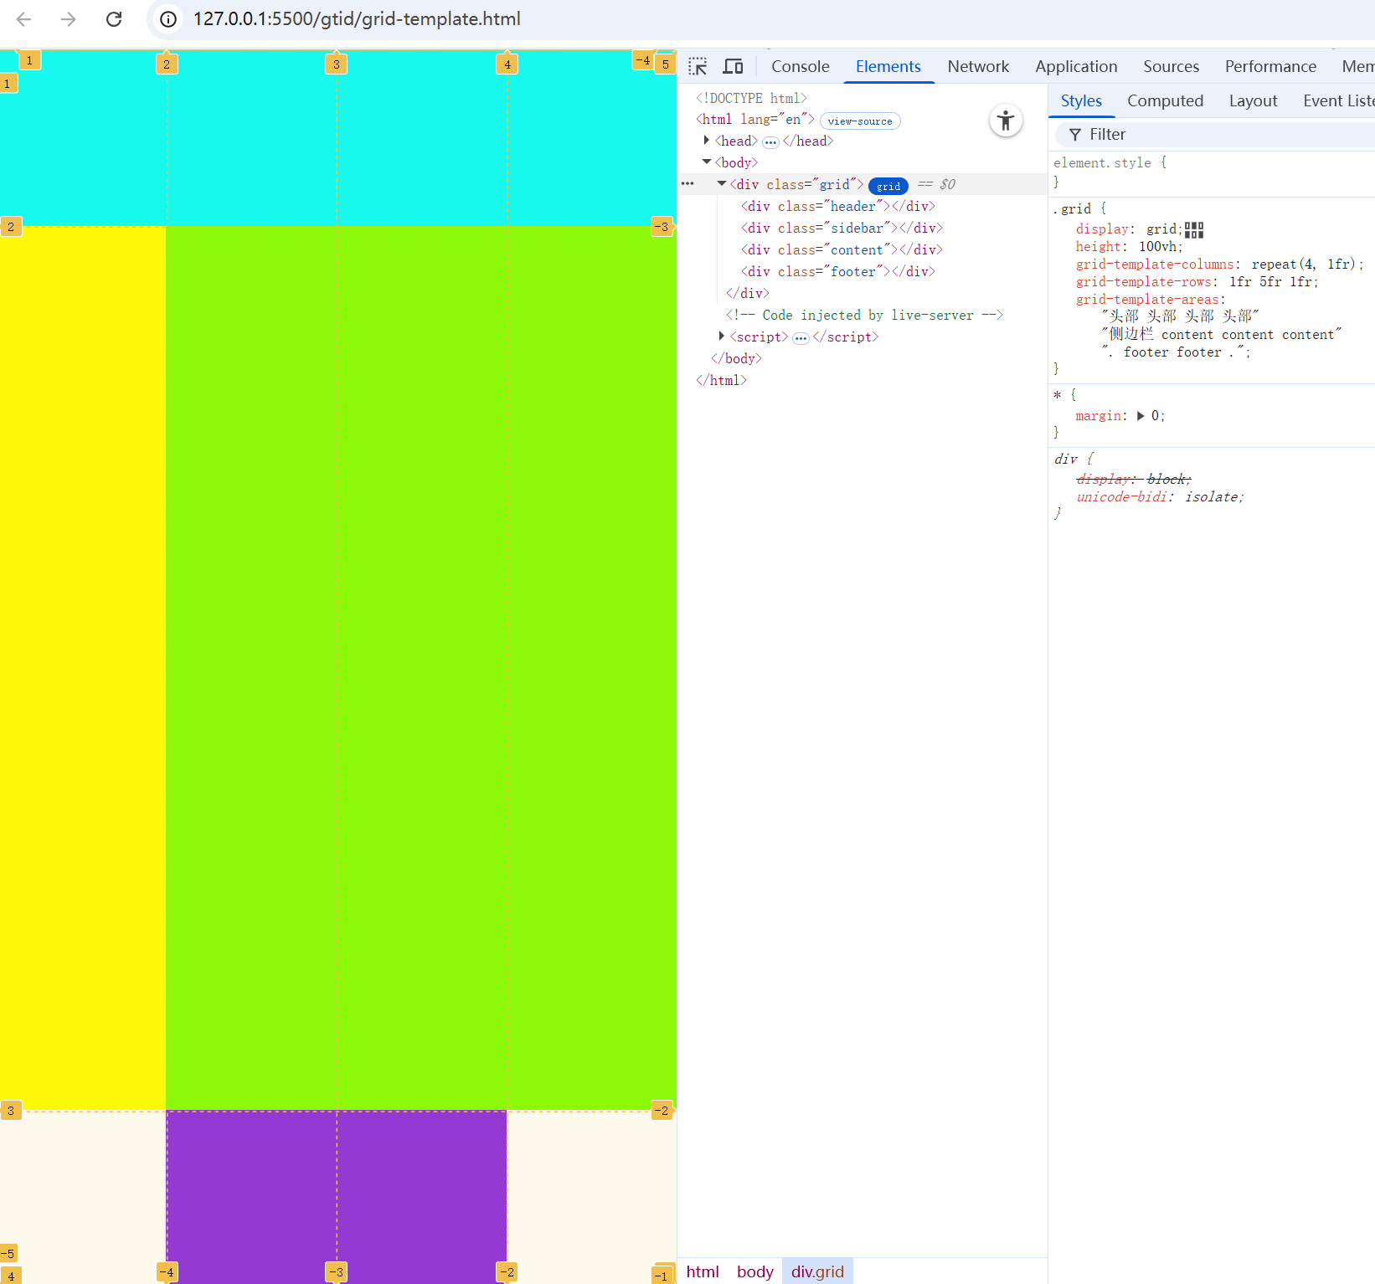Image resolution: width=1375 pixels, height=1284 pixels.
Task: Select the live-server comment node
Action: [864, 315]
